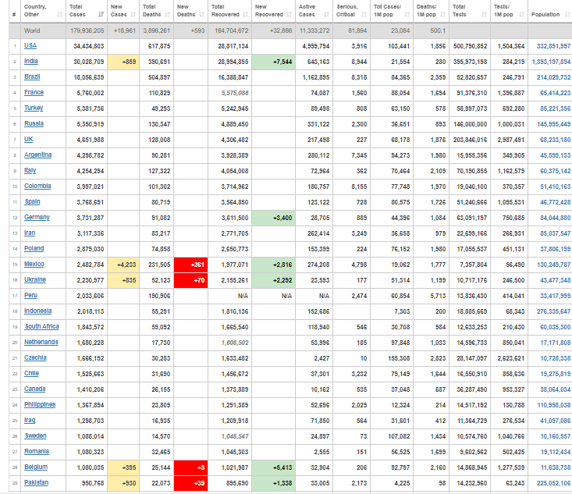Open Brazil population link 214,029,732

[x=553, y=78]
